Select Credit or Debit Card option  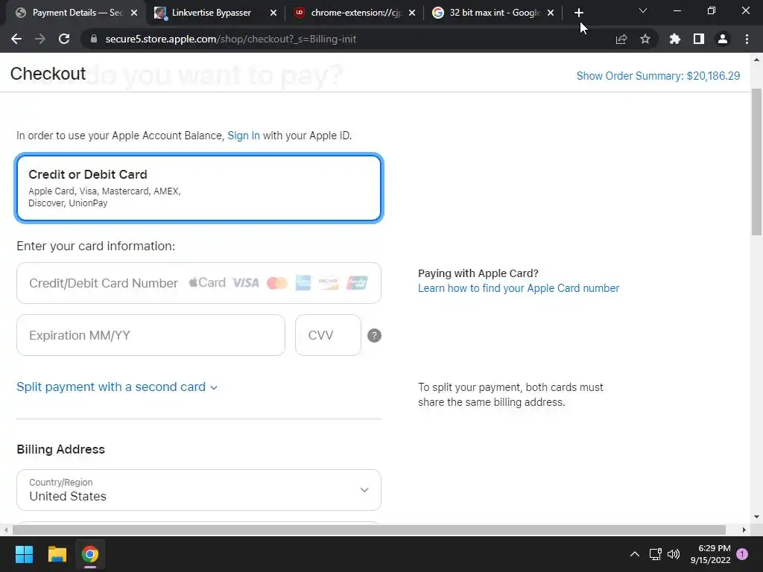[x=199, y=188]
